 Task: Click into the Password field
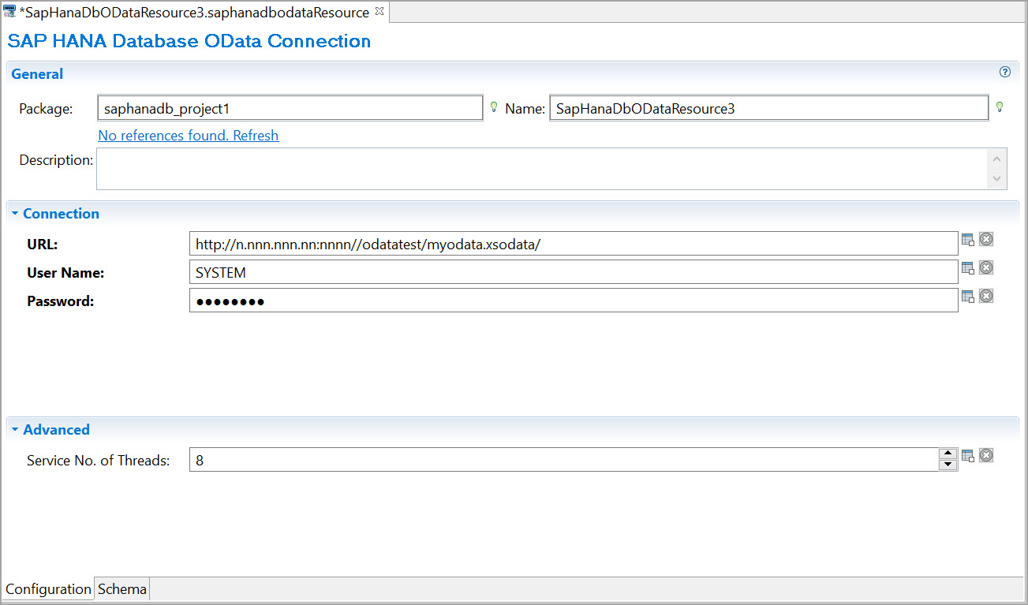574,301
